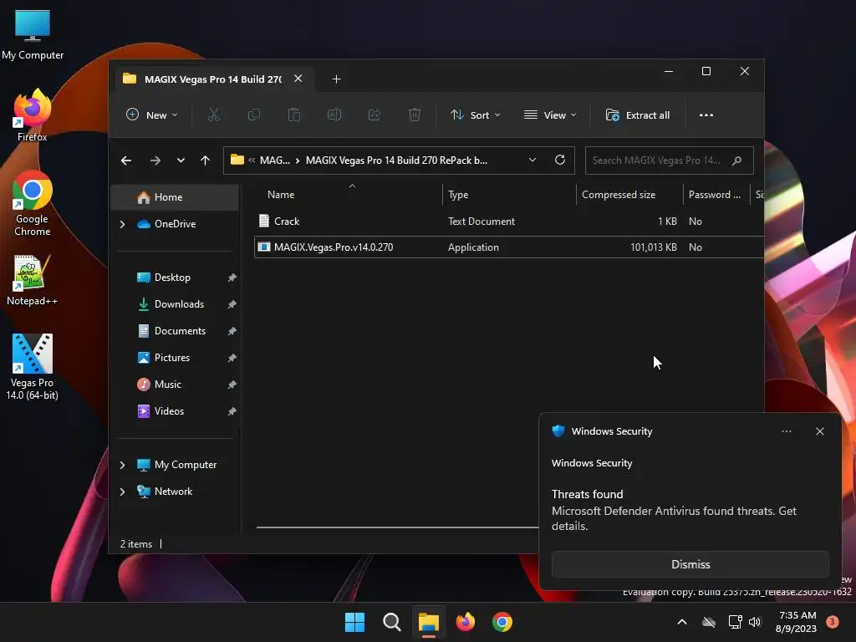The width and height of the screenshot is (856, 642).
Task: Click the Share icon in toolbar
Action: [x=374, y=115]
